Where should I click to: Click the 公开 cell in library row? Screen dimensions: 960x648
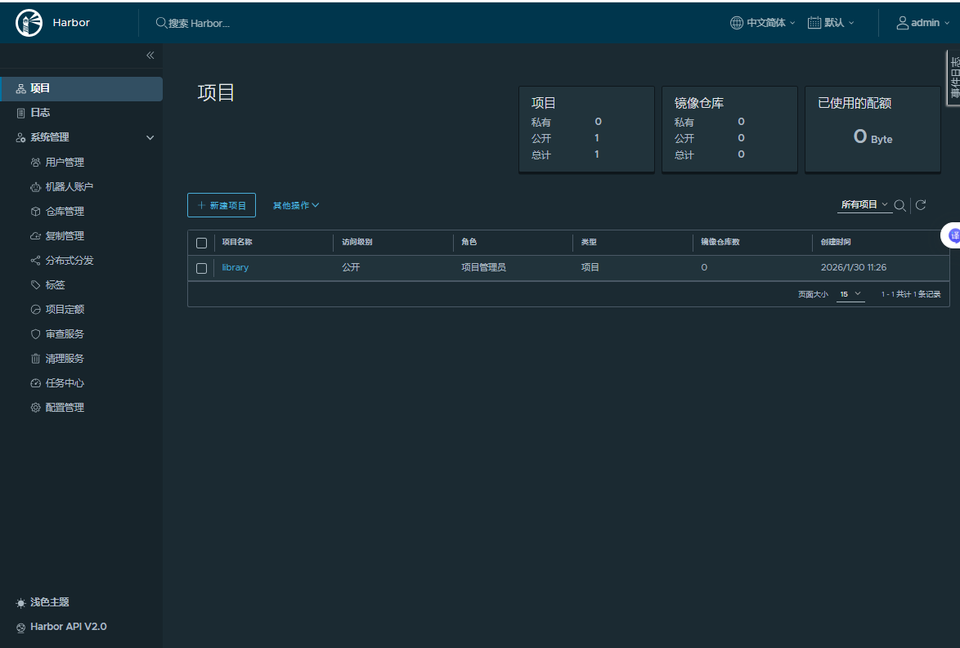[x=351, y=267]
